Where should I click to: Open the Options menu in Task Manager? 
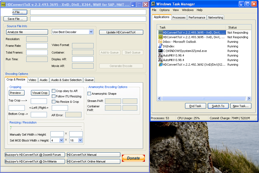tap(165, 10)
